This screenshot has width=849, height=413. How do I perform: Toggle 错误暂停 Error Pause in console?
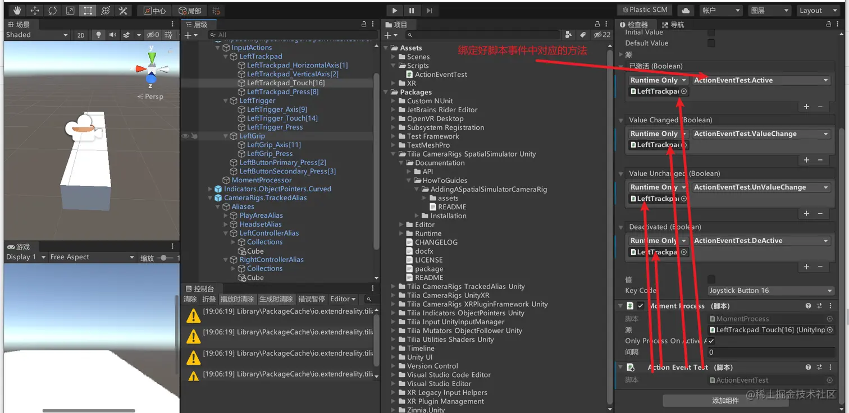(x=311, y=299)
